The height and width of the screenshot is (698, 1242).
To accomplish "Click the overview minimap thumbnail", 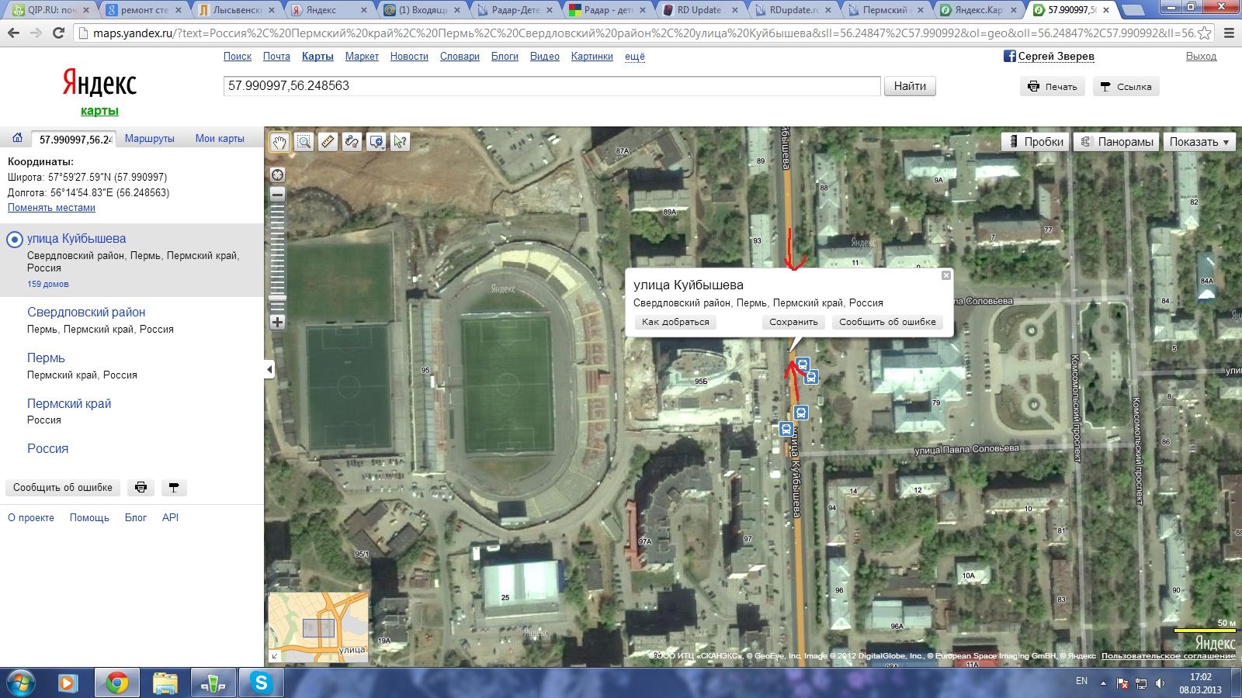I will [318, 627].
